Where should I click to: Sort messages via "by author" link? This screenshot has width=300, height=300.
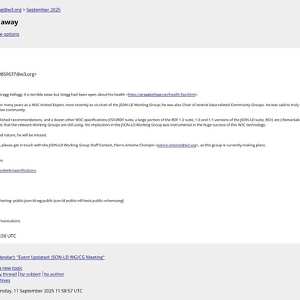(54, 274)
